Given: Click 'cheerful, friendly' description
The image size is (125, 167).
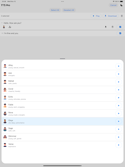Looking at the screenshot, I should [14, 91].
